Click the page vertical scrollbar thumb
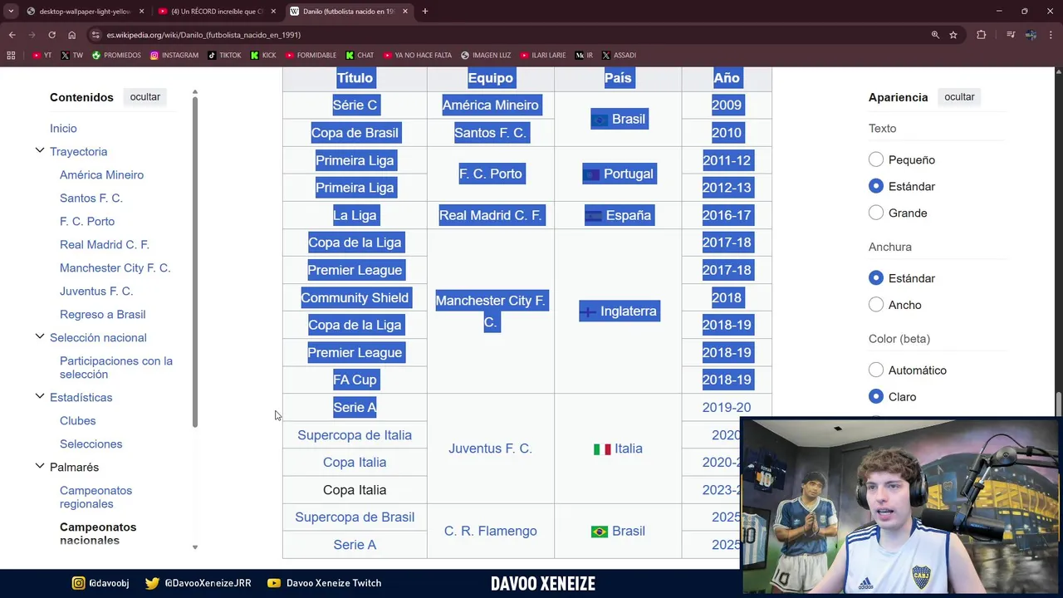The height and width of the screenshot is (598, 1063). (x=1059, y=406)
